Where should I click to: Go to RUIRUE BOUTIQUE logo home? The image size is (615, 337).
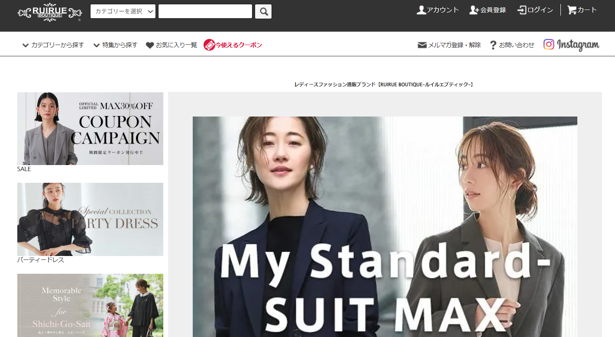click(49, 13)
